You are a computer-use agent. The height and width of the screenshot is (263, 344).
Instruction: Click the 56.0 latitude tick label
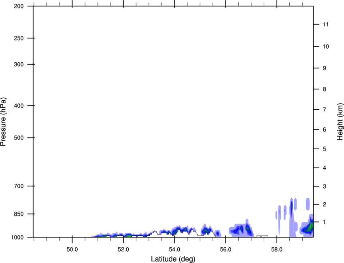tap(225, 250)
